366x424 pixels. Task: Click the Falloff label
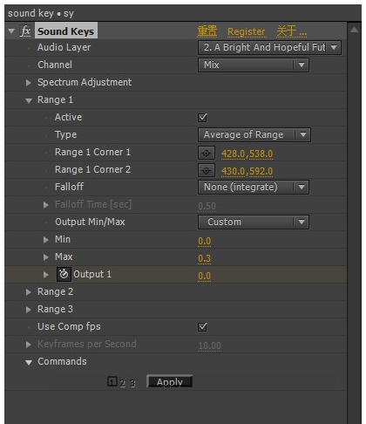[x=69, y=187]
